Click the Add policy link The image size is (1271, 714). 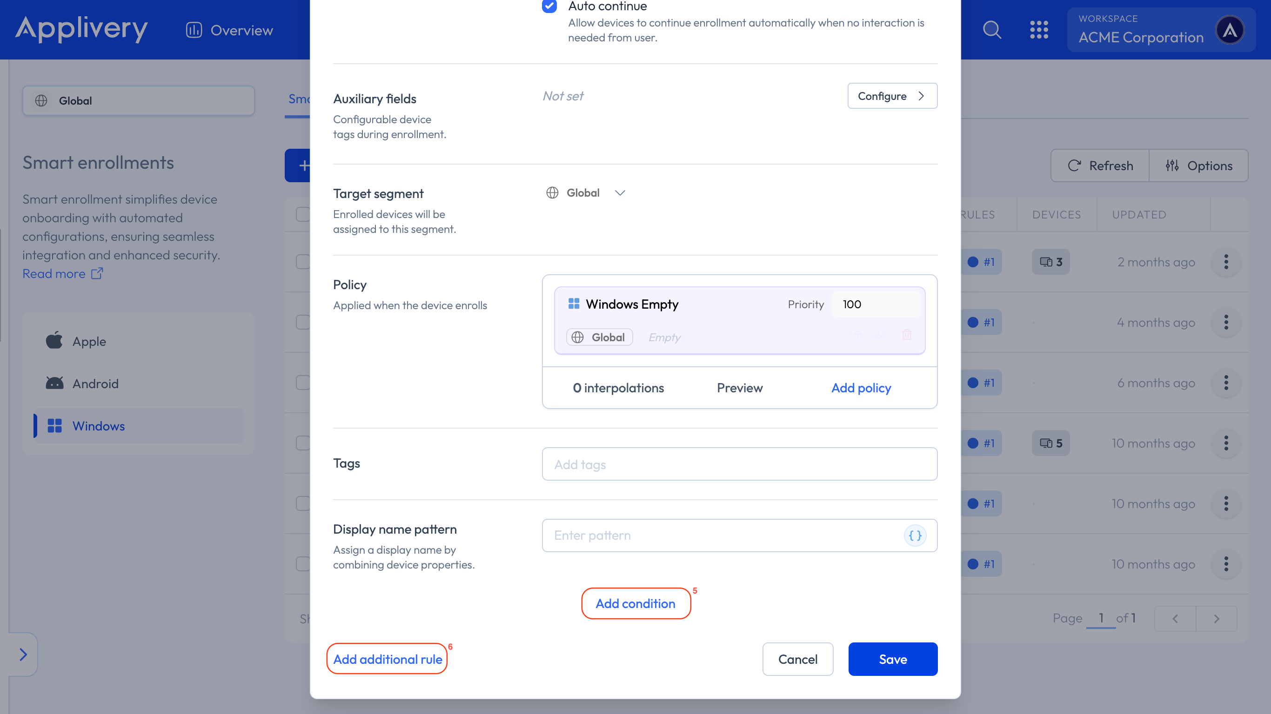861,388
